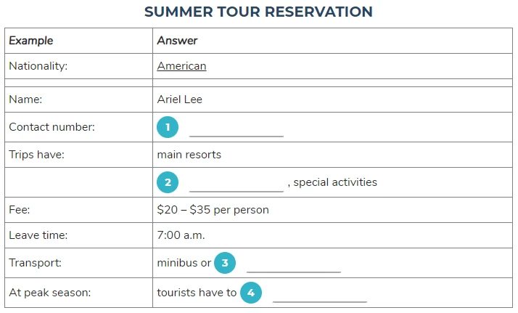518x313 pixels.
Task: Click the Answer column header
Action: point(333,41)
